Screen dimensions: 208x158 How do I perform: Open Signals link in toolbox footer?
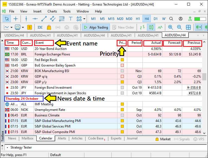tap(182, 139)
